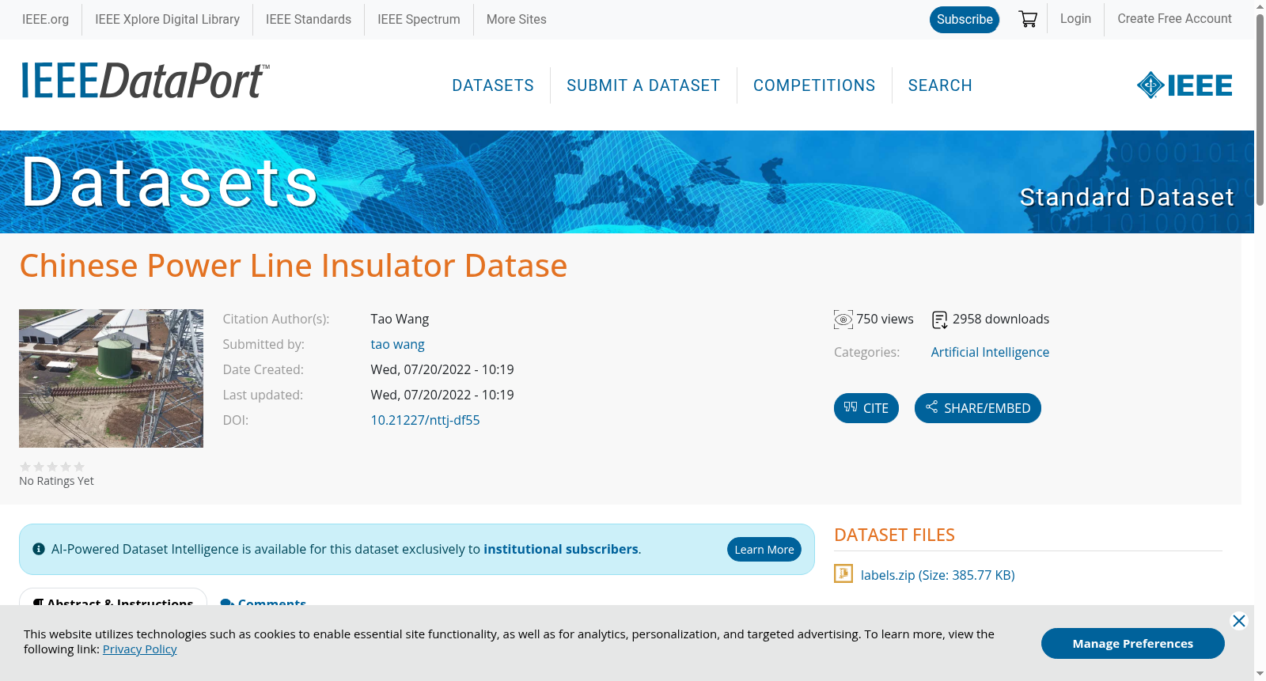Click Manage Preferences button
This screenshot has height=681, width=1266.
click(x=1133, y=643)
